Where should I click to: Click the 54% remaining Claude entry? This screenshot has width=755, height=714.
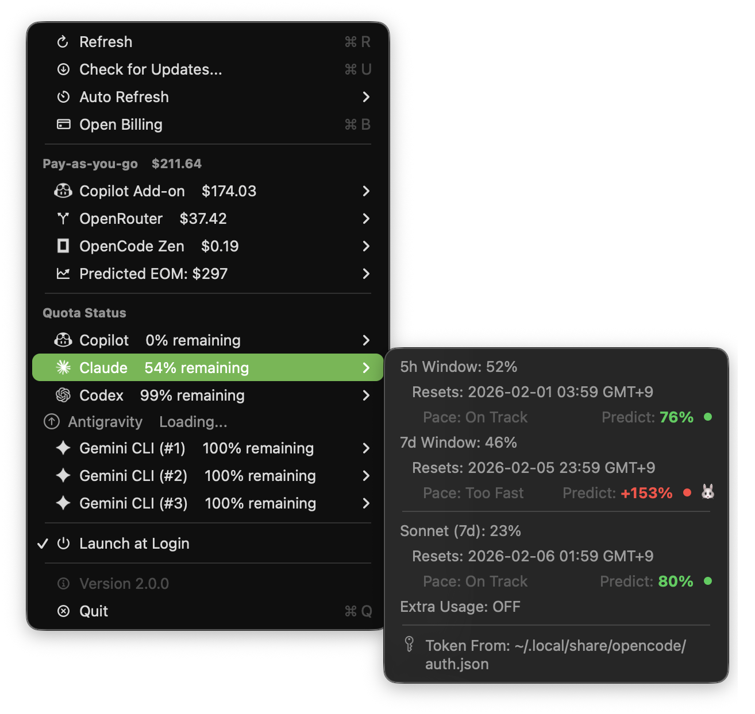(x=195, y=367)
